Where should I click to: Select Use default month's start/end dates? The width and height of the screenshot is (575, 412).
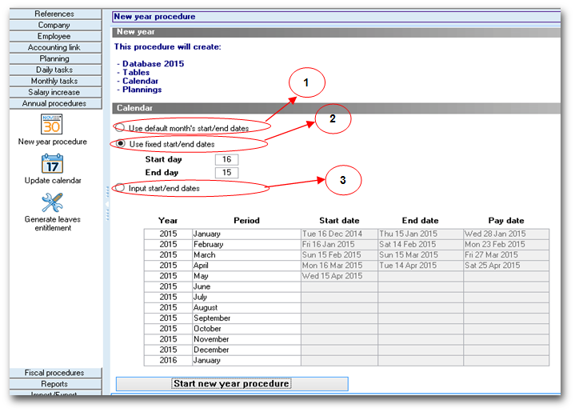pos(120,128)
